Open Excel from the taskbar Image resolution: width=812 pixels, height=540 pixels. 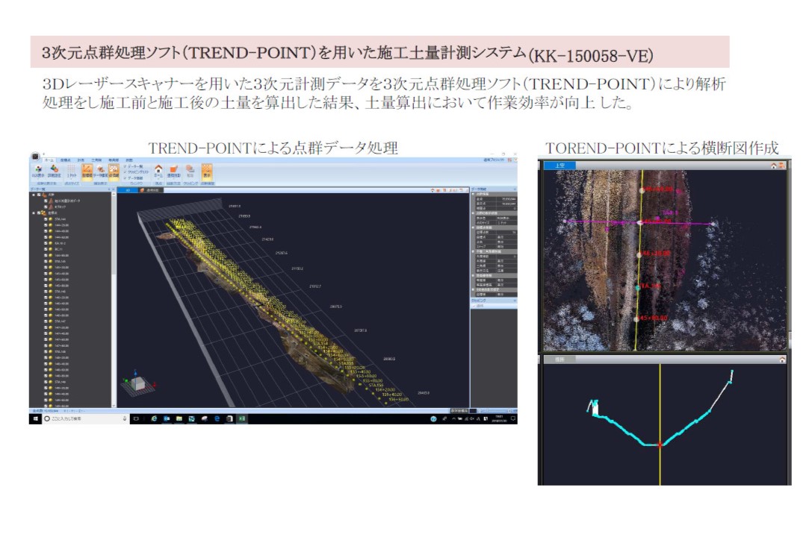242,418
